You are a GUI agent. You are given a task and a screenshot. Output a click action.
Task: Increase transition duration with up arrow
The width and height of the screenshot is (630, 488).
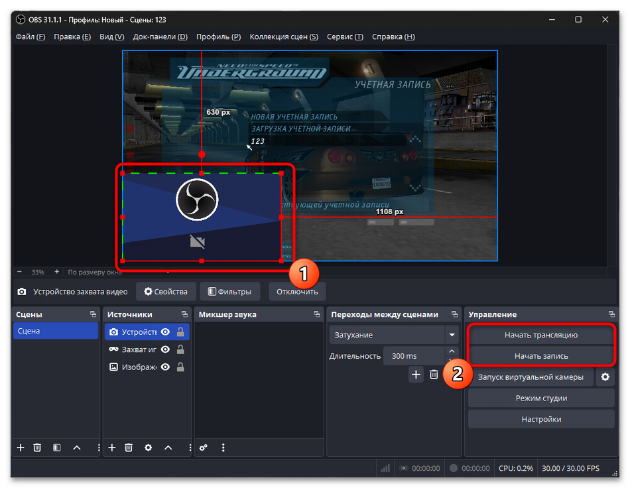click(x=452, y=351)
